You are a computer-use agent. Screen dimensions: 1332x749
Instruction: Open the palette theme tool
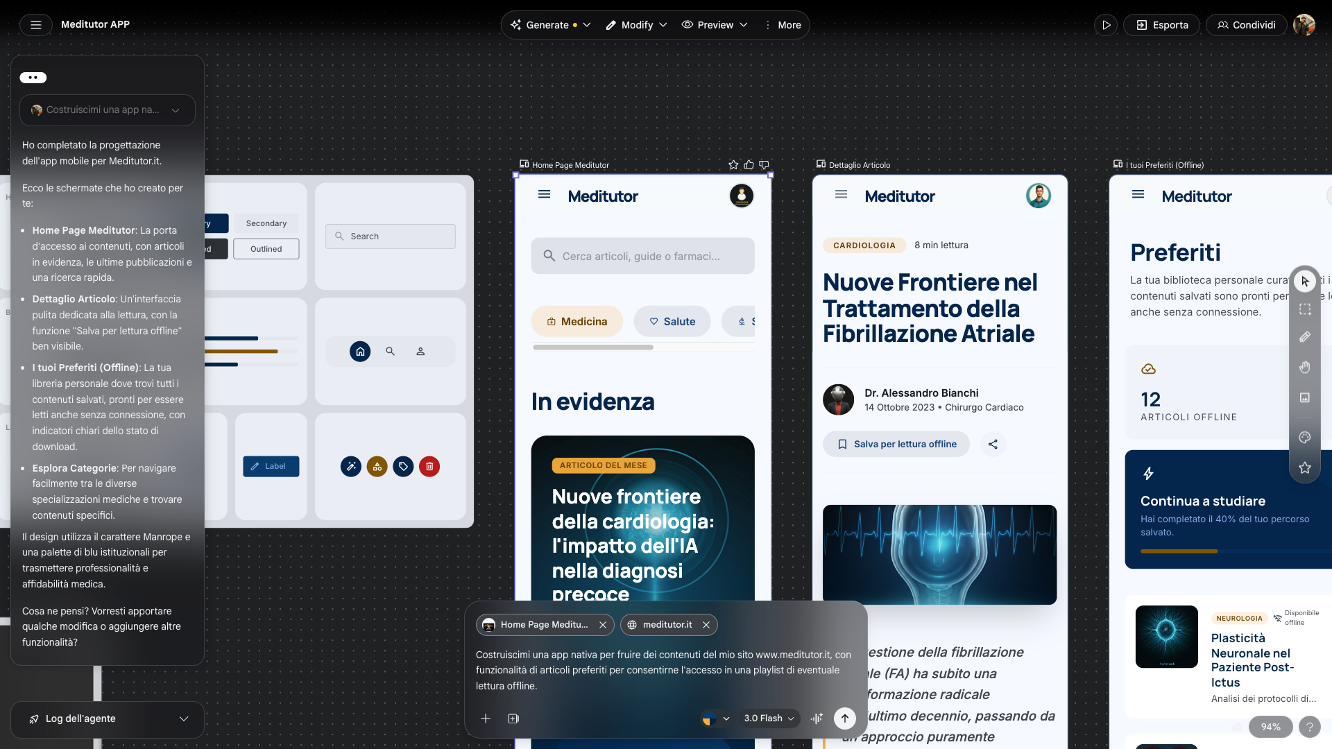1305,437
